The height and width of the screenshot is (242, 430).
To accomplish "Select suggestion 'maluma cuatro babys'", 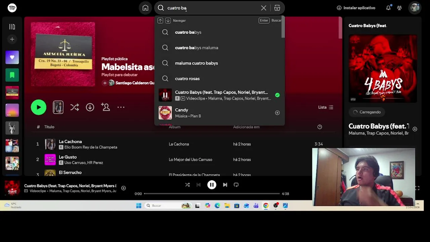I will point(220,63).
